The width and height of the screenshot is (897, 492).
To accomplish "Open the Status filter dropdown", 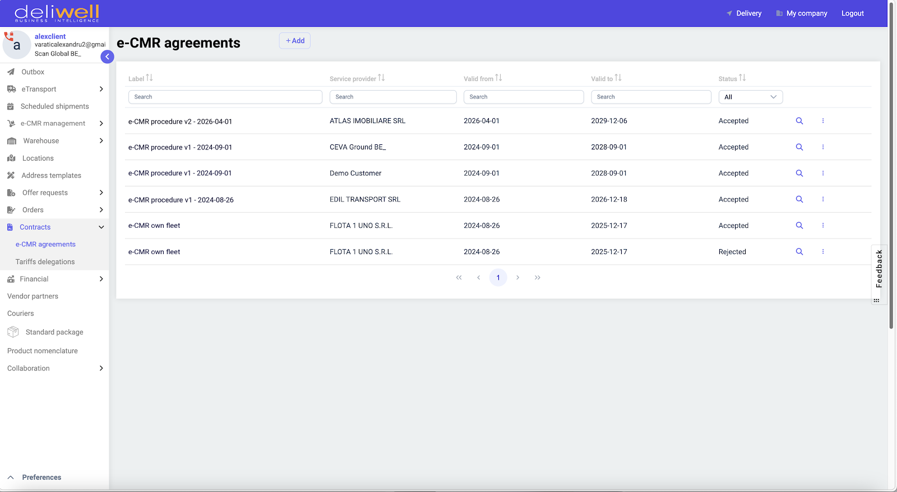I will (x=751, y=97).
